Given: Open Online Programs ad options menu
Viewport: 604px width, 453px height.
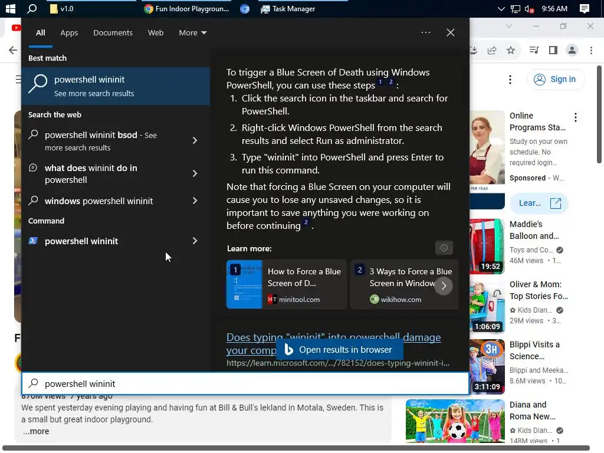Looking at the screenshot, I should tap(576, 117).
